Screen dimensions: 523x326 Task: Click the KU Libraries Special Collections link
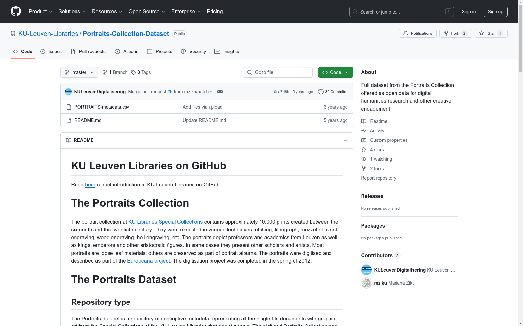click(165, 222)
